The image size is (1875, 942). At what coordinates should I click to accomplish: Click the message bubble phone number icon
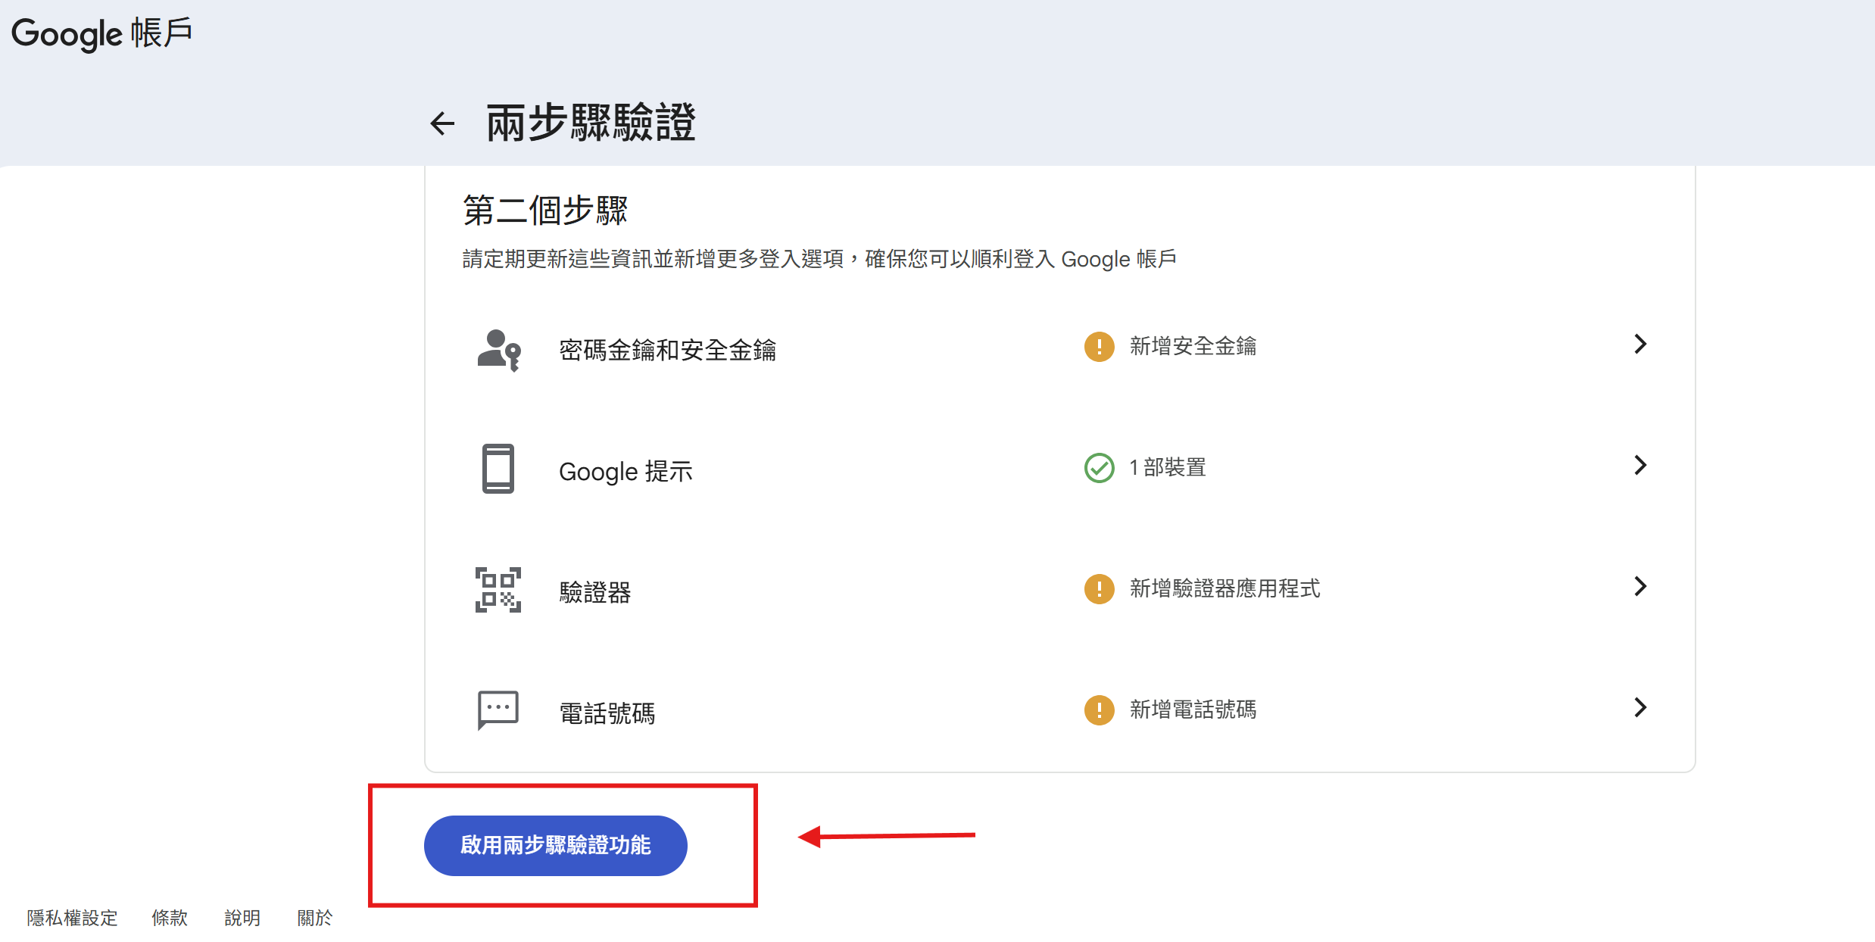498,710
